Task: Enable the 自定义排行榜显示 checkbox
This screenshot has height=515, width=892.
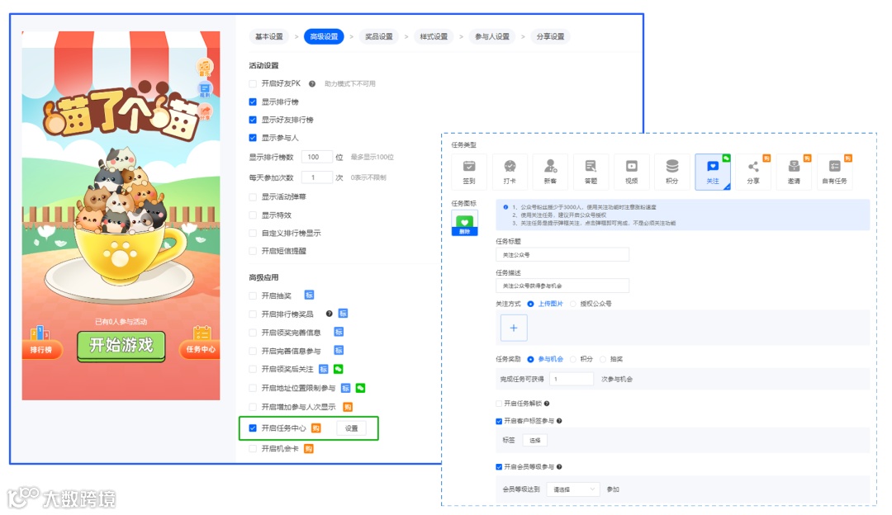Action: click(x=253, y=233)
